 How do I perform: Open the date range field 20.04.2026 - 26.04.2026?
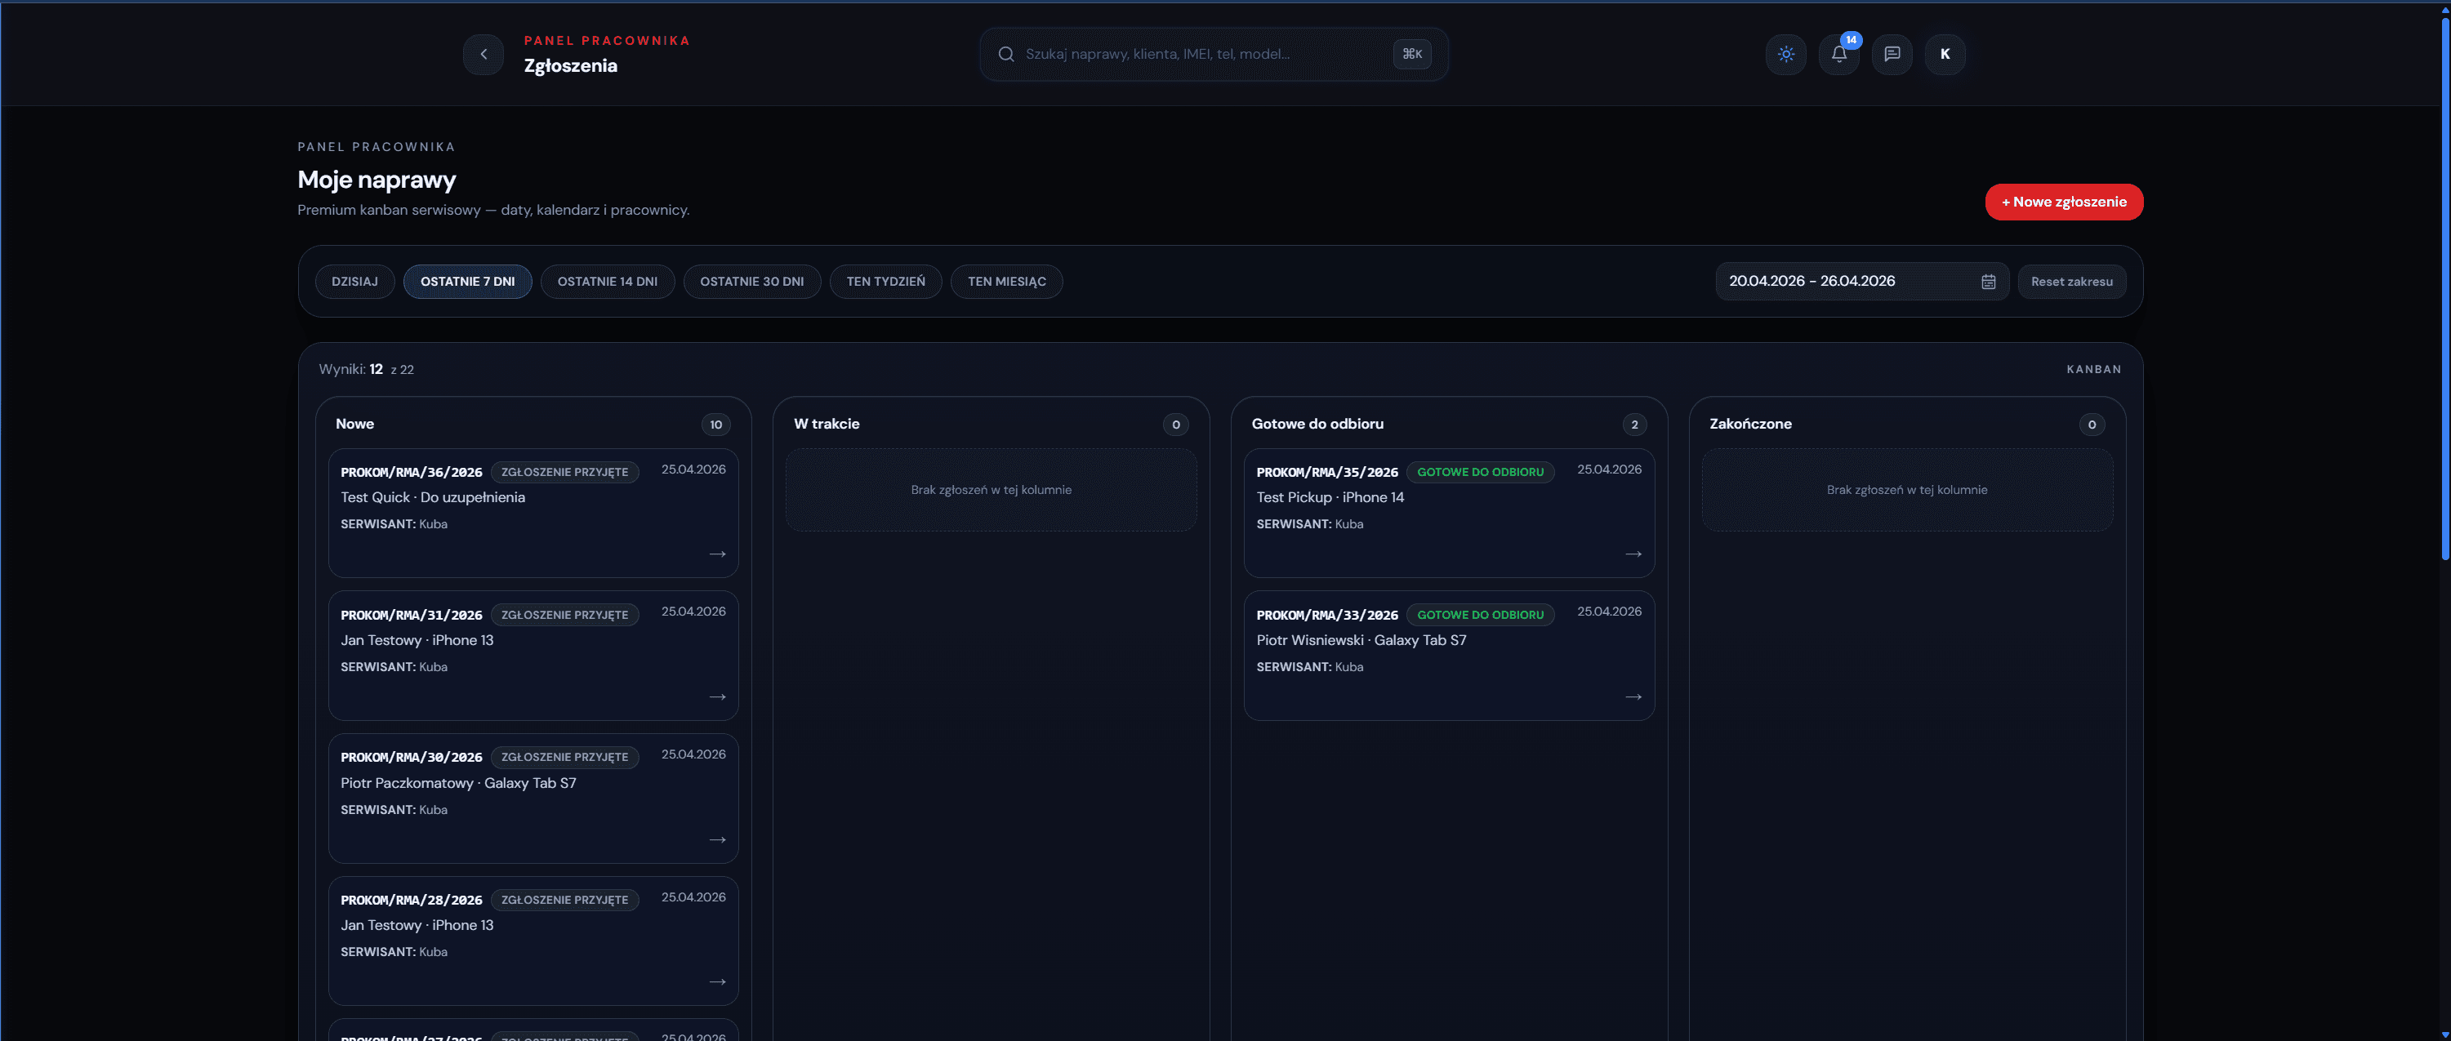click(1862, 282)
